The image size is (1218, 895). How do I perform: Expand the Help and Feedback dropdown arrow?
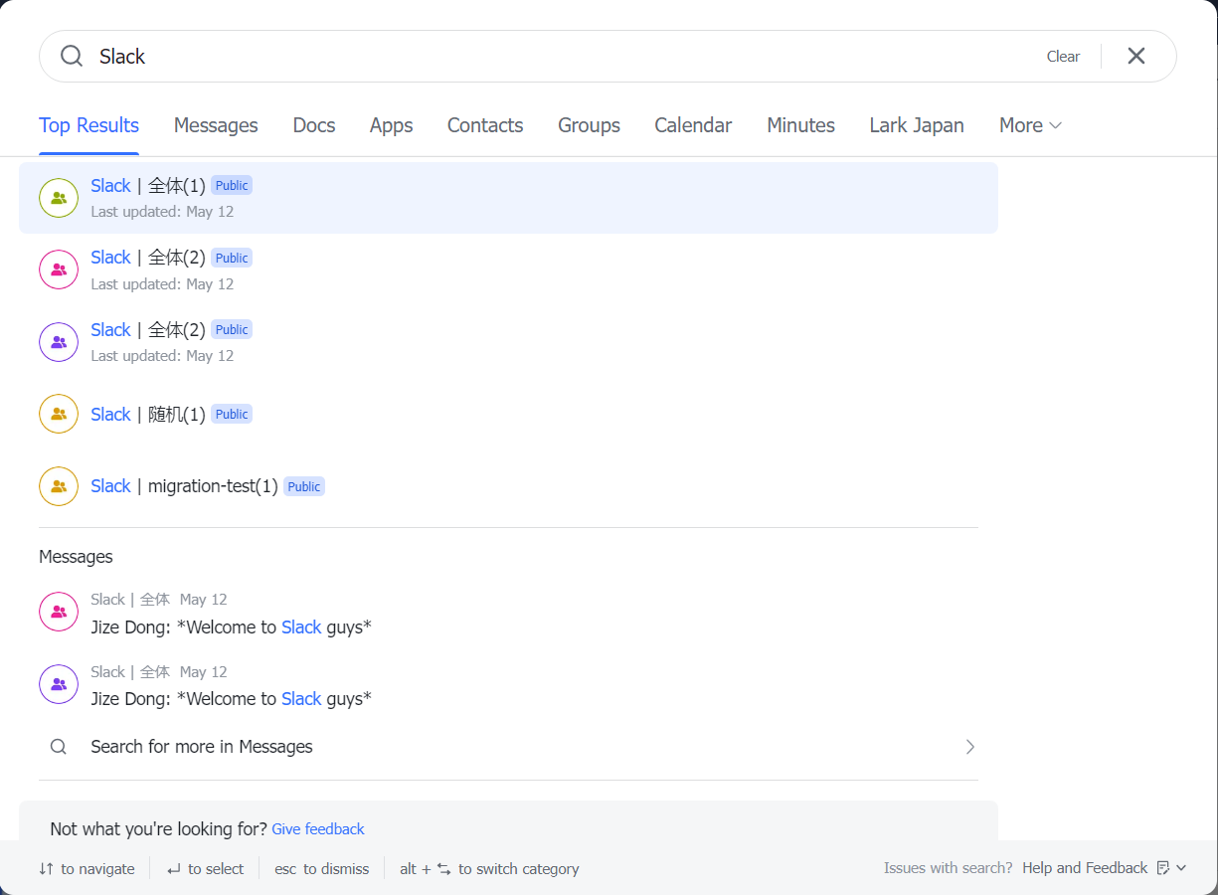pyautogui.click(x=1181, y=868)
